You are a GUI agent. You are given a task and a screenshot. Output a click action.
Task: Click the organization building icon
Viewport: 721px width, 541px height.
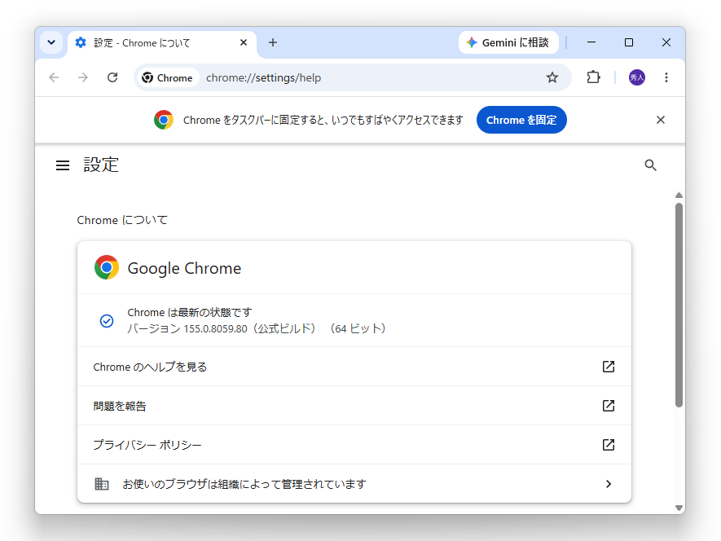coord(102,484)
